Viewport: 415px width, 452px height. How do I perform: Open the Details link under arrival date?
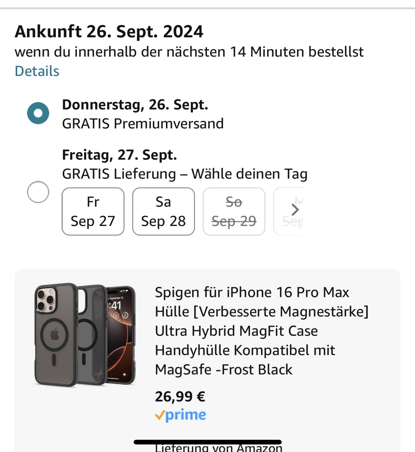(x=37, y=71)
